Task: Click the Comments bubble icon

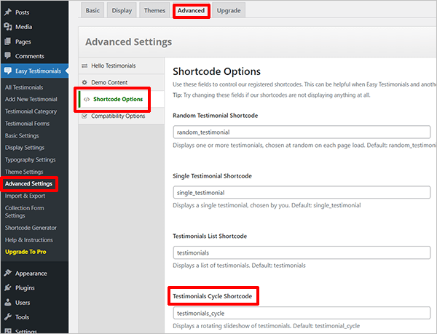Action: click(x=8, y=55)
